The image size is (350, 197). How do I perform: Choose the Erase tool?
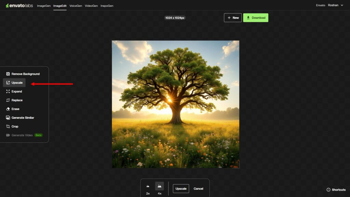tap(15, 109)
